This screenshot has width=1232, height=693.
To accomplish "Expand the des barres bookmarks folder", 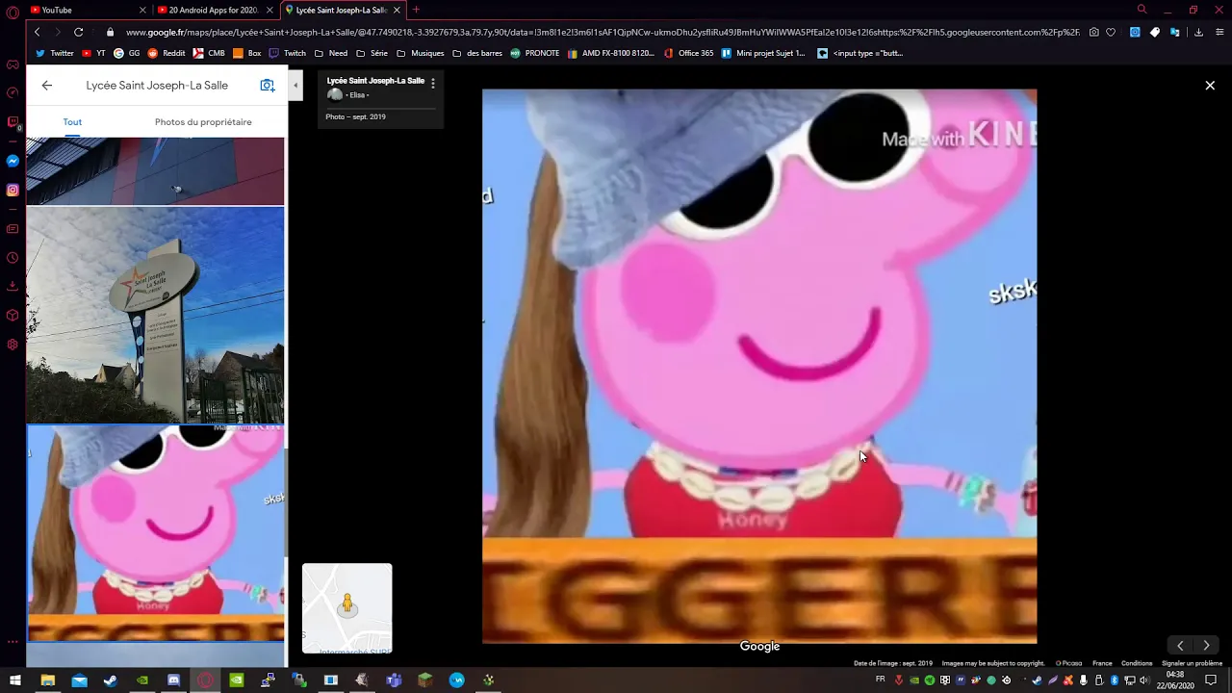I will tap(476, 53).
